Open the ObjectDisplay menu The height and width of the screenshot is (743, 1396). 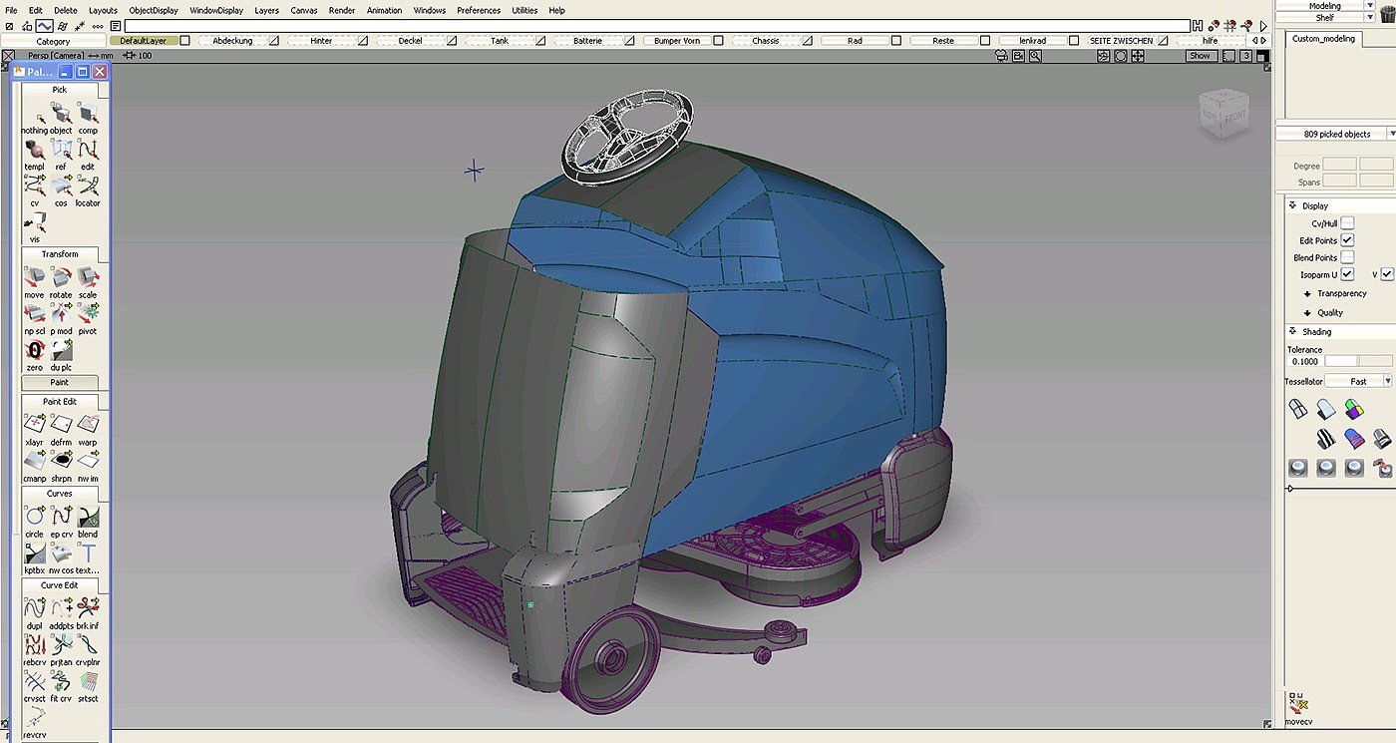point(153,10)
